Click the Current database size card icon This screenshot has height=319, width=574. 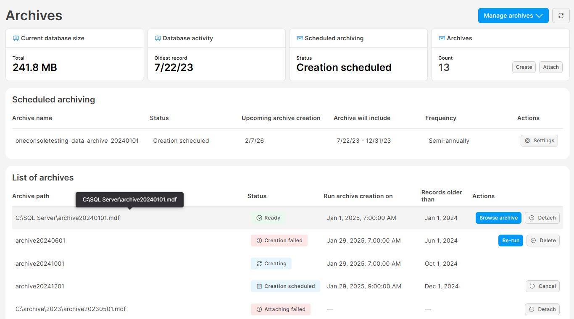tap(16, 38)
